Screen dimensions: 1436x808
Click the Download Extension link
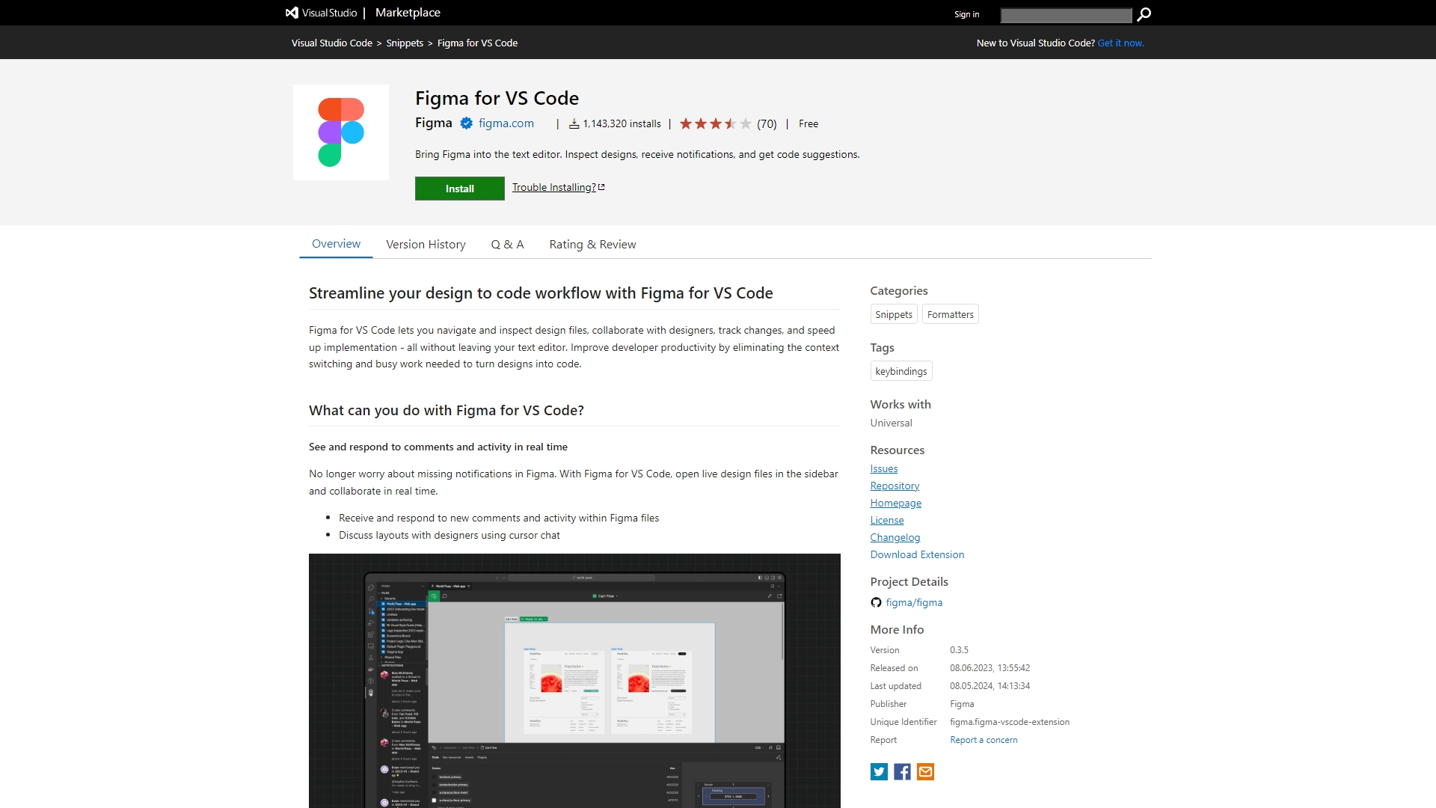[917, 555]
